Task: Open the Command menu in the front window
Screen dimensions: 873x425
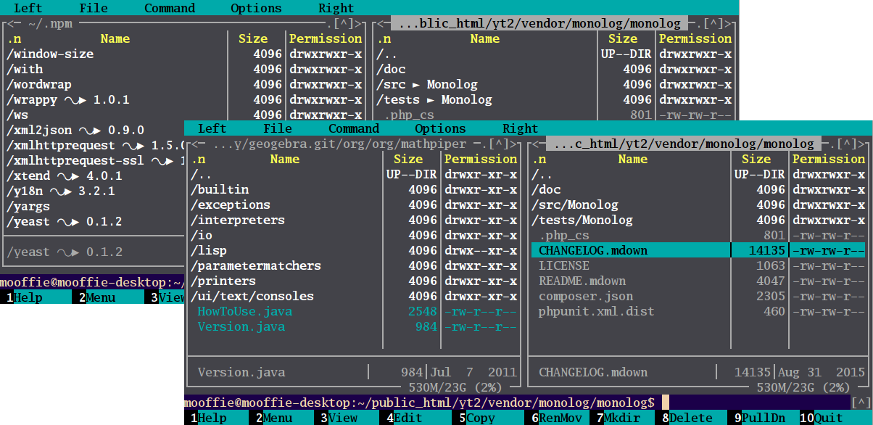Action: (354, 129)
